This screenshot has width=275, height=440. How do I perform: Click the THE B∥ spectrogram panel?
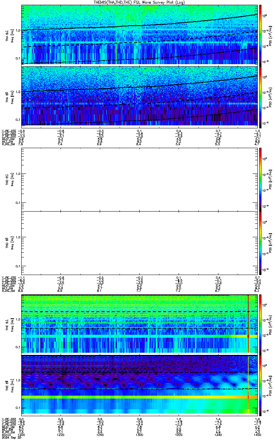tap(139, 385)
